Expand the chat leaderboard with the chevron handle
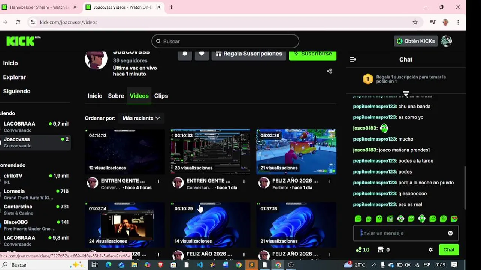The width and height of the screenshot is (481, 270). (406, 94)
